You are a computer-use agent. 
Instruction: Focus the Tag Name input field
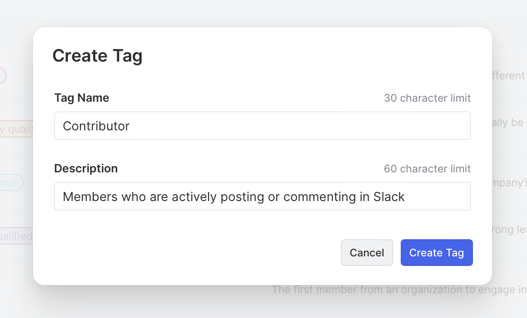(262, 126)
